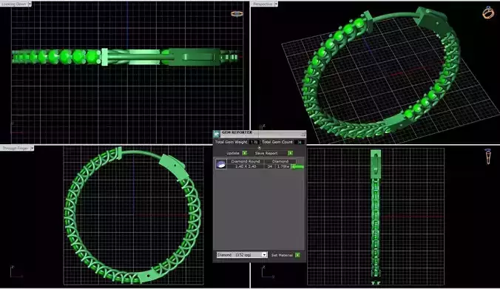Click the Update label in Gem Reporter
The height and width of the screenshot is (289, 500).
coord(233,153)
